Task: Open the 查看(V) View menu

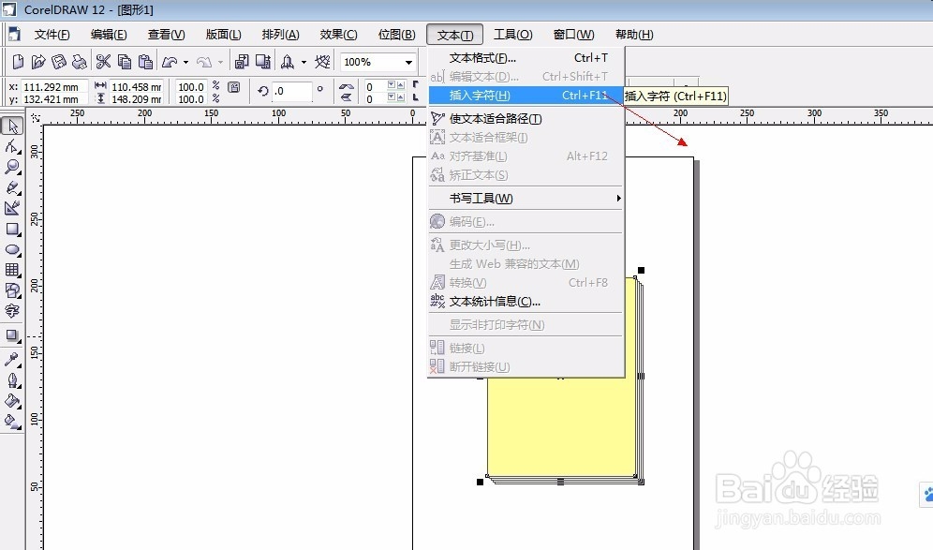Action: tap(167, 35)
